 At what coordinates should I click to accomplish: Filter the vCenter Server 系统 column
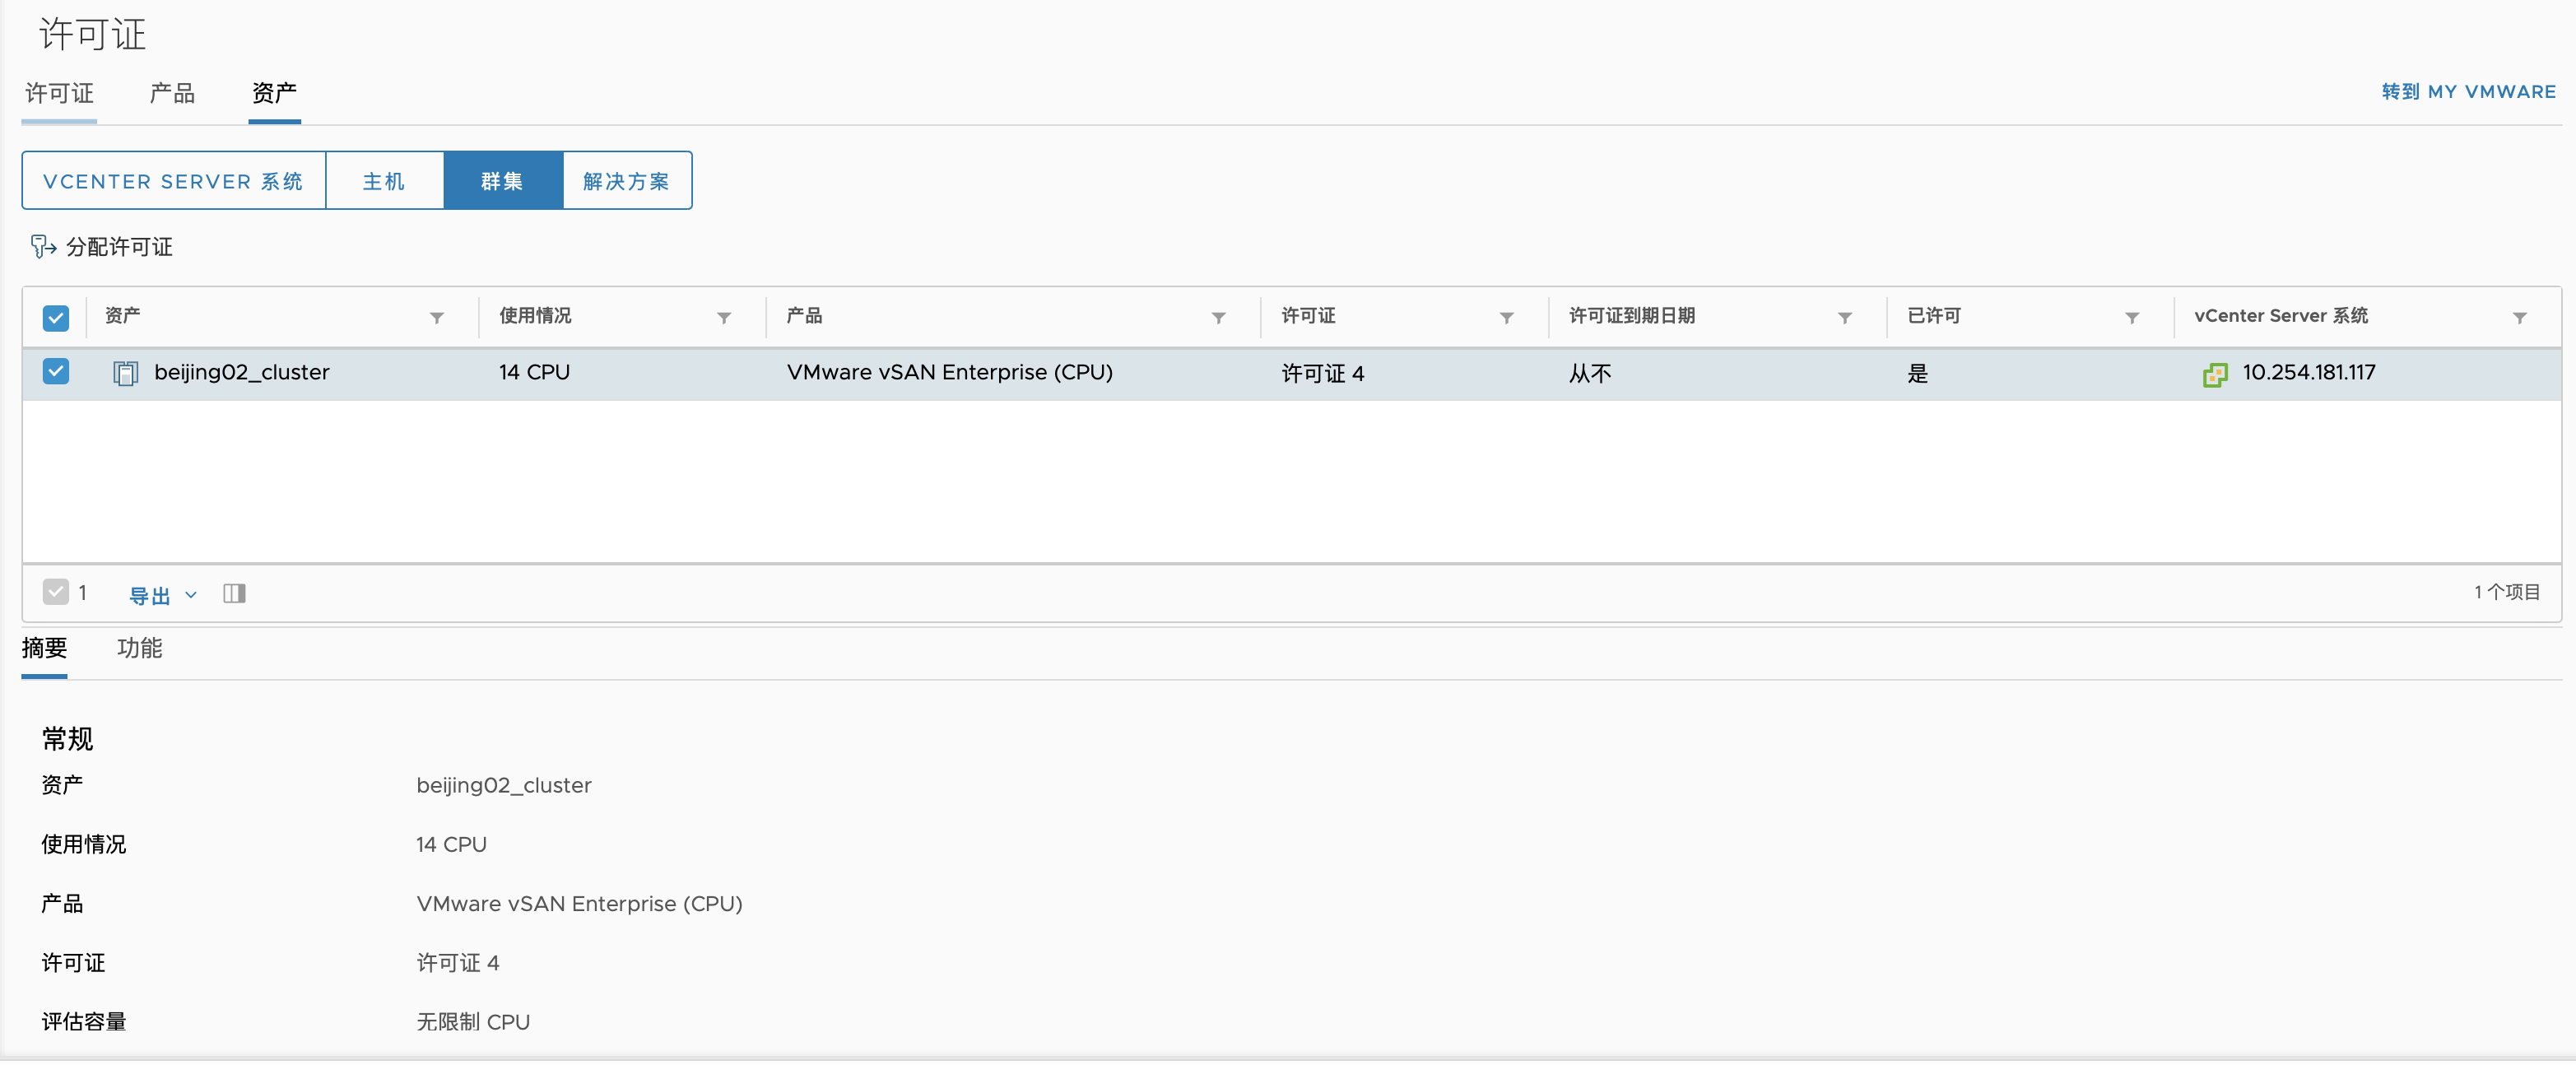pos(2520,318)
